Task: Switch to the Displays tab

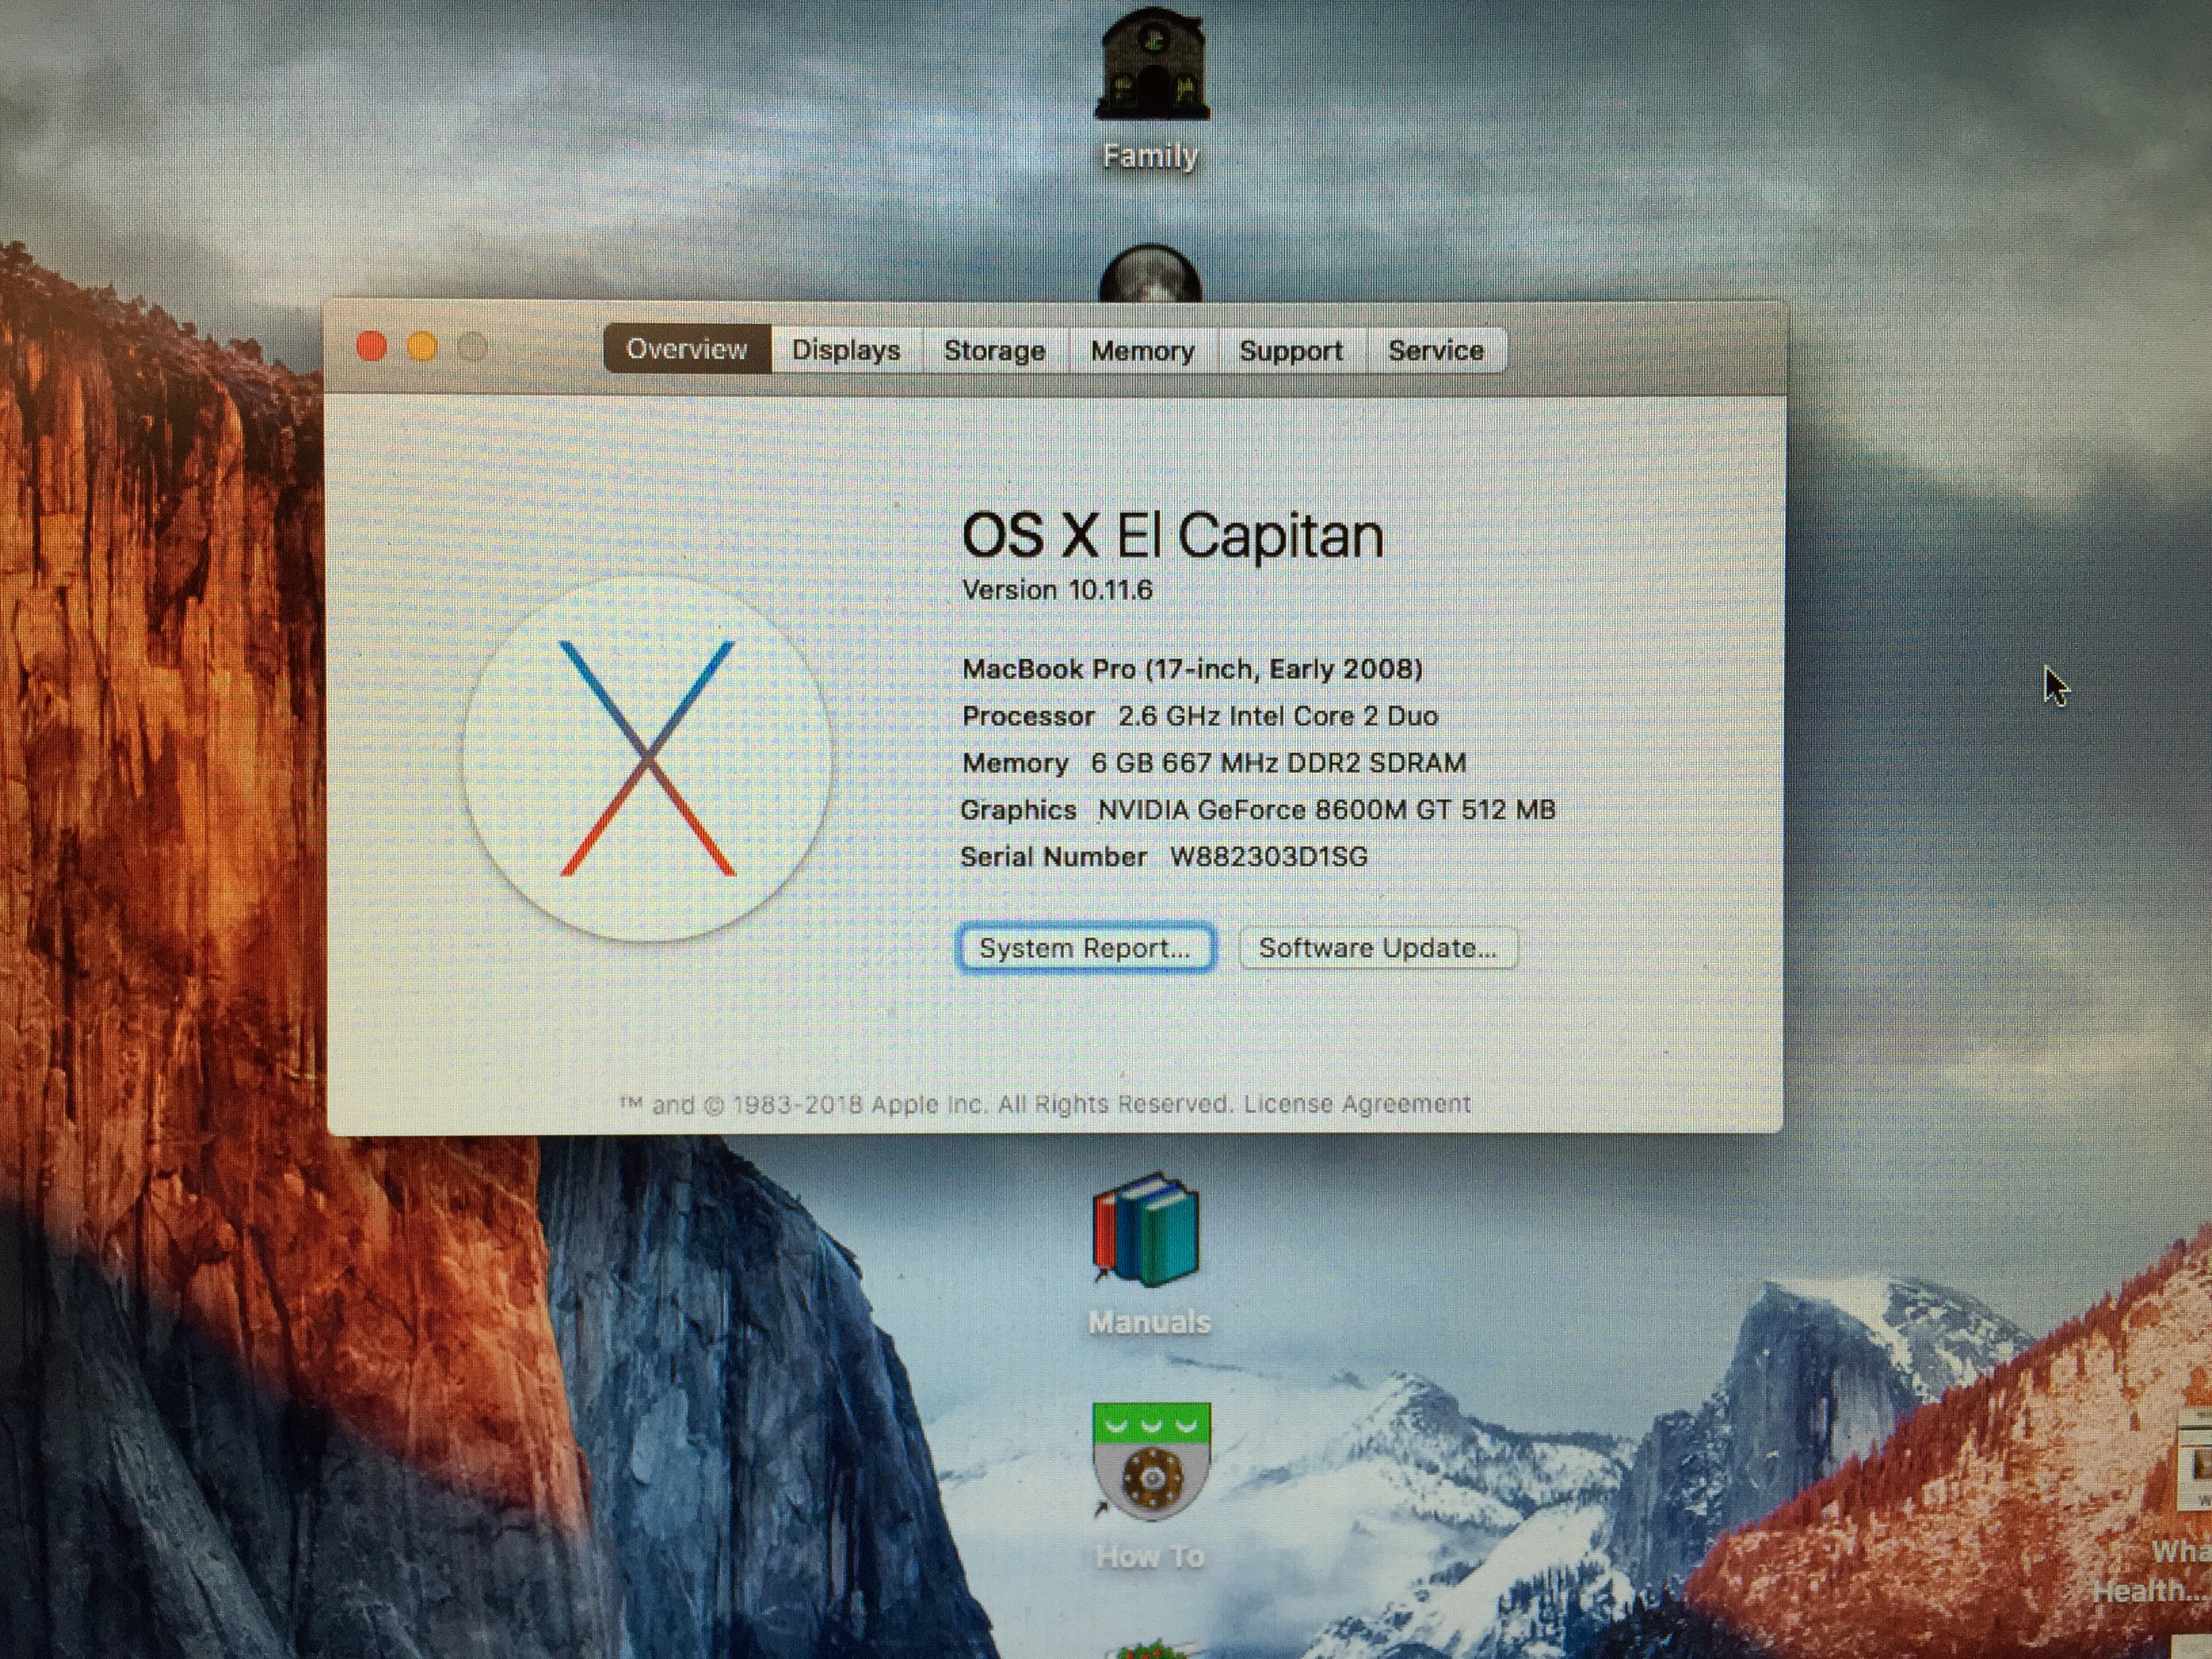Action: pos(846,350)
